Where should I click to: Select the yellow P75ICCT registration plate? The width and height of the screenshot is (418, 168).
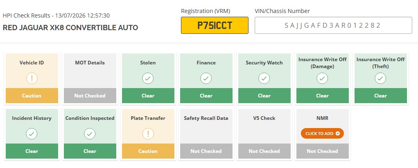(x=215, y=25)
